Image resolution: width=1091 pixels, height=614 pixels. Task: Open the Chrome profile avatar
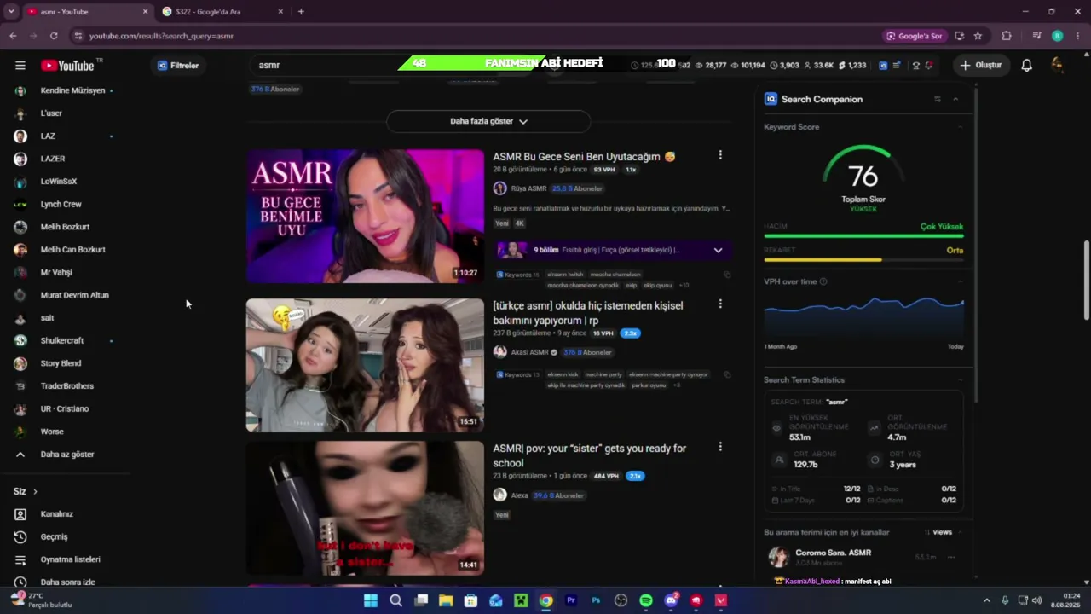click(x=1057, y=36)
